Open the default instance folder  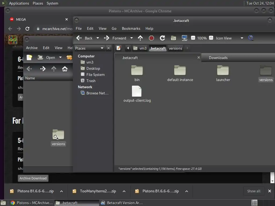coord(180,73)
